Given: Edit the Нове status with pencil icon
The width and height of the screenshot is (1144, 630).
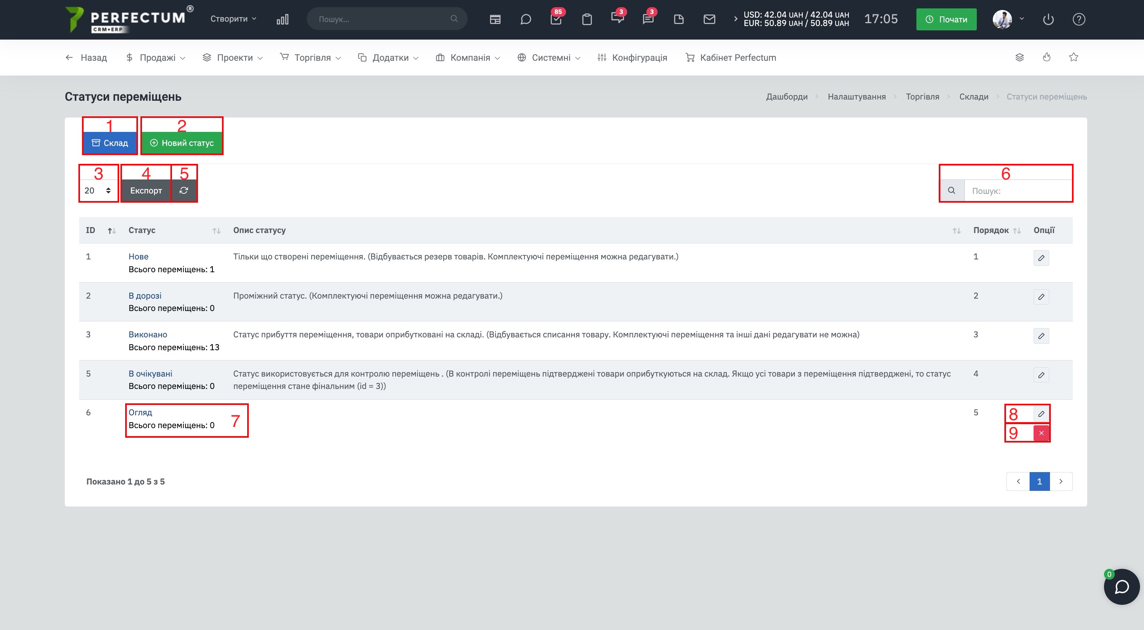Looking at the screenshot, I should [1041, 258].
